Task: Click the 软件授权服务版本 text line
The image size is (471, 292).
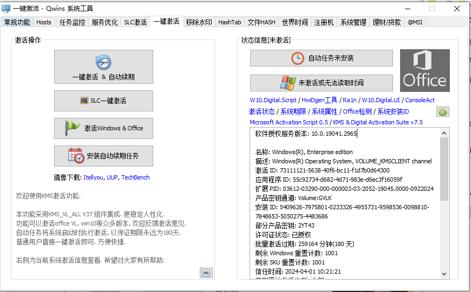Action: click(306, 134)
